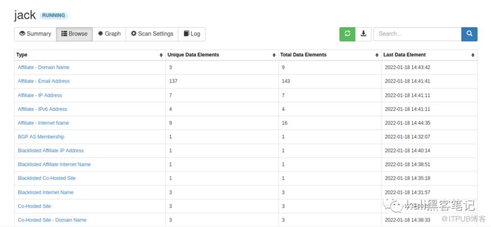The height and width of the screenshot is (227, 491).
Task: Open Affiliate - Domain Name link
Action: click(44, 67)
